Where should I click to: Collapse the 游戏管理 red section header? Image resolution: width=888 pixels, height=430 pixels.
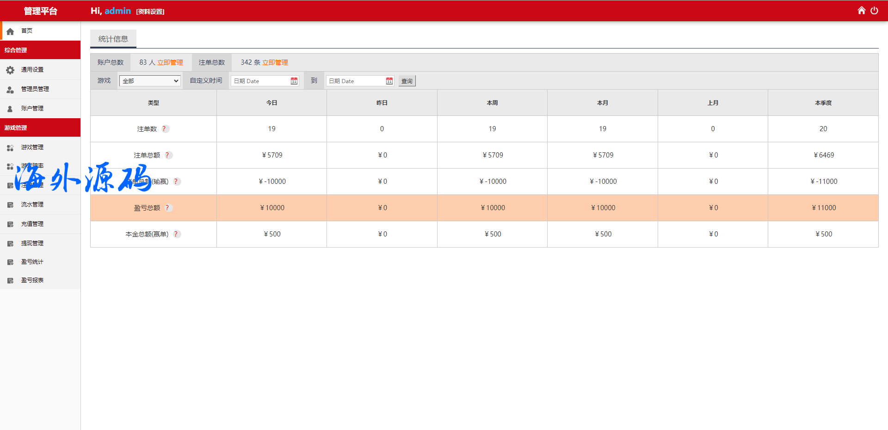40,127
